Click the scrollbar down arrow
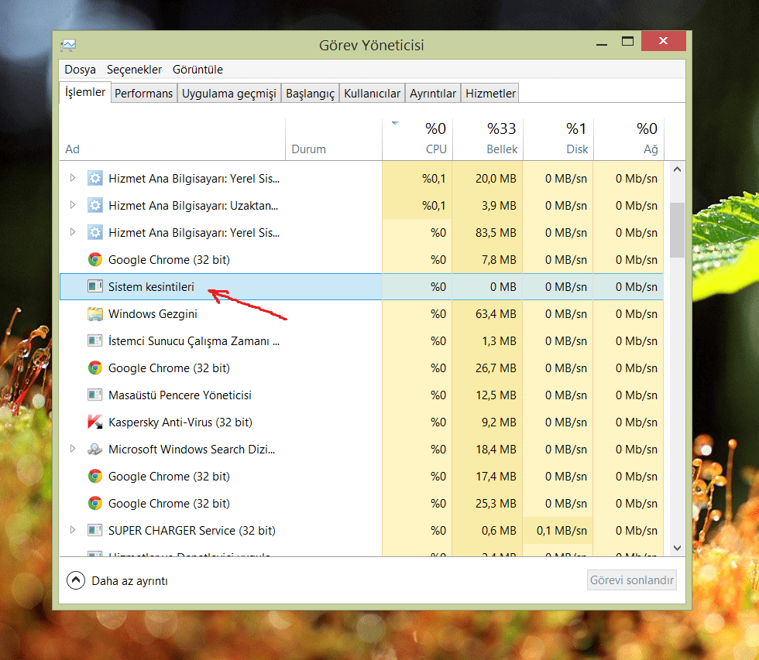Image resolution: width=759 pixels, height=660 pixels. click(x=677, y=548)
